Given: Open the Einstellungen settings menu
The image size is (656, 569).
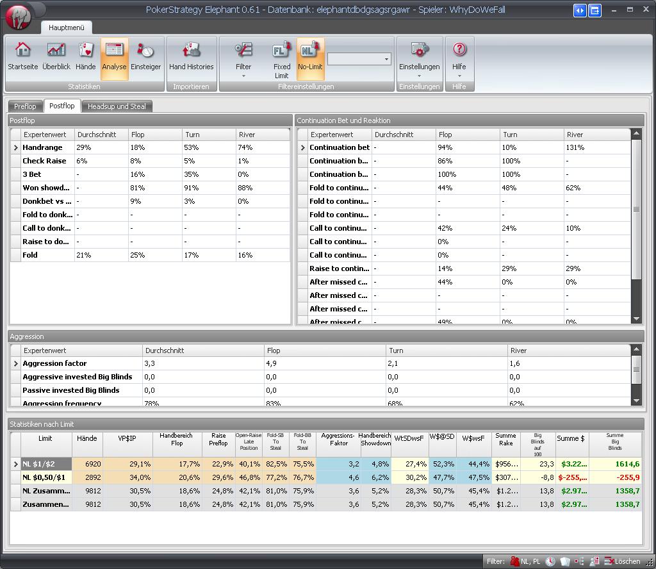Looking at the screenshot, I should pos(419,60).
